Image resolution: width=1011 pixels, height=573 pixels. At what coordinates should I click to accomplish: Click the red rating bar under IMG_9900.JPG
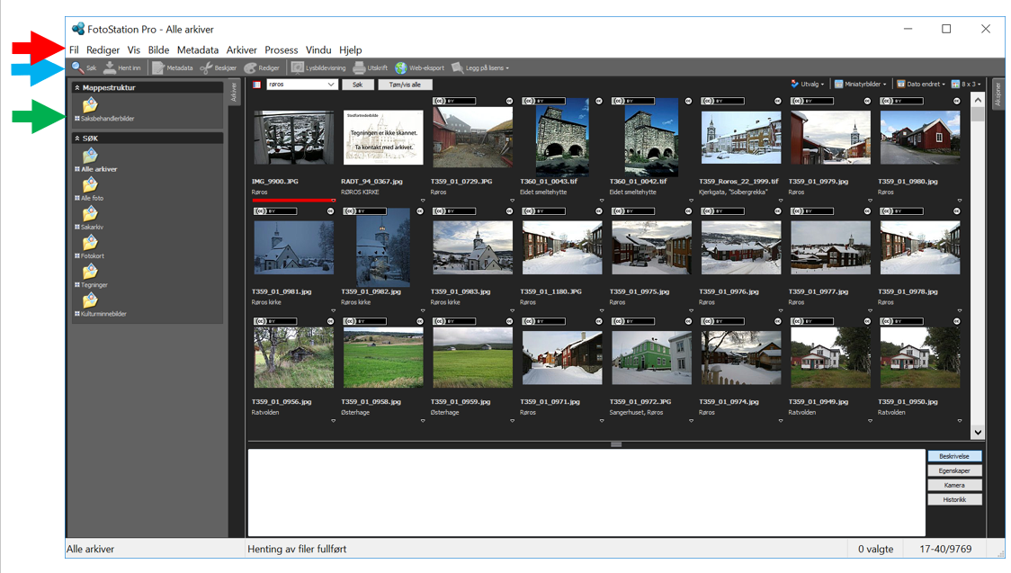[293, 201]
